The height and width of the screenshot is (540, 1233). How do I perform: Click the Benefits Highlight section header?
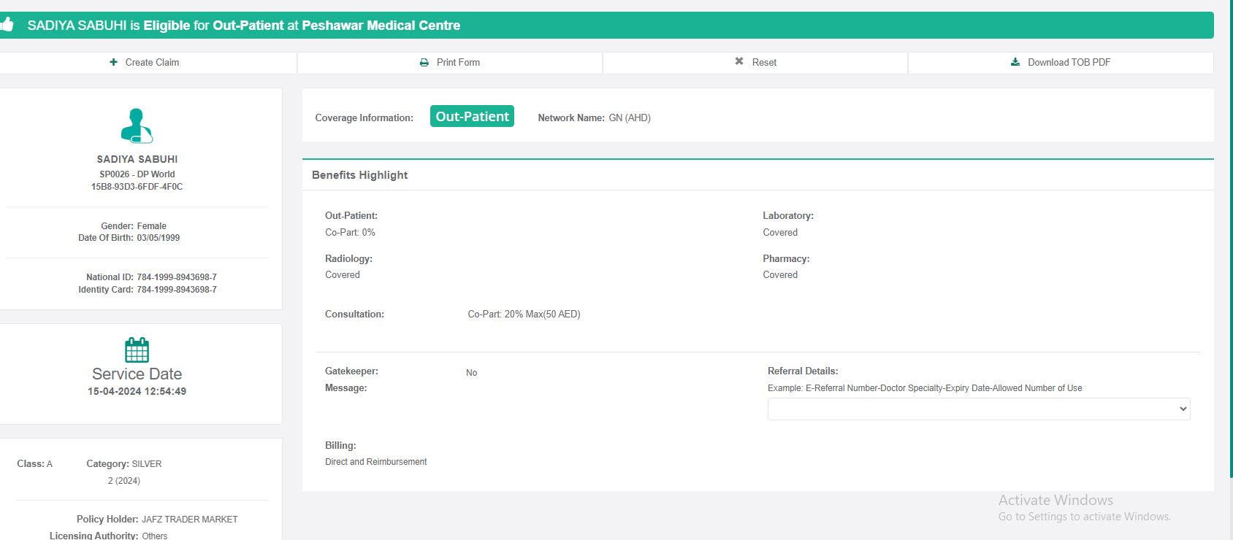tap(360, 175)
